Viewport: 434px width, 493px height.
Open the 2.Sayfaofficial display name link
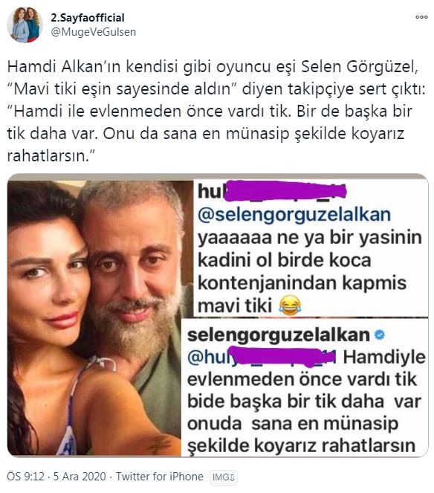point(88,18)
